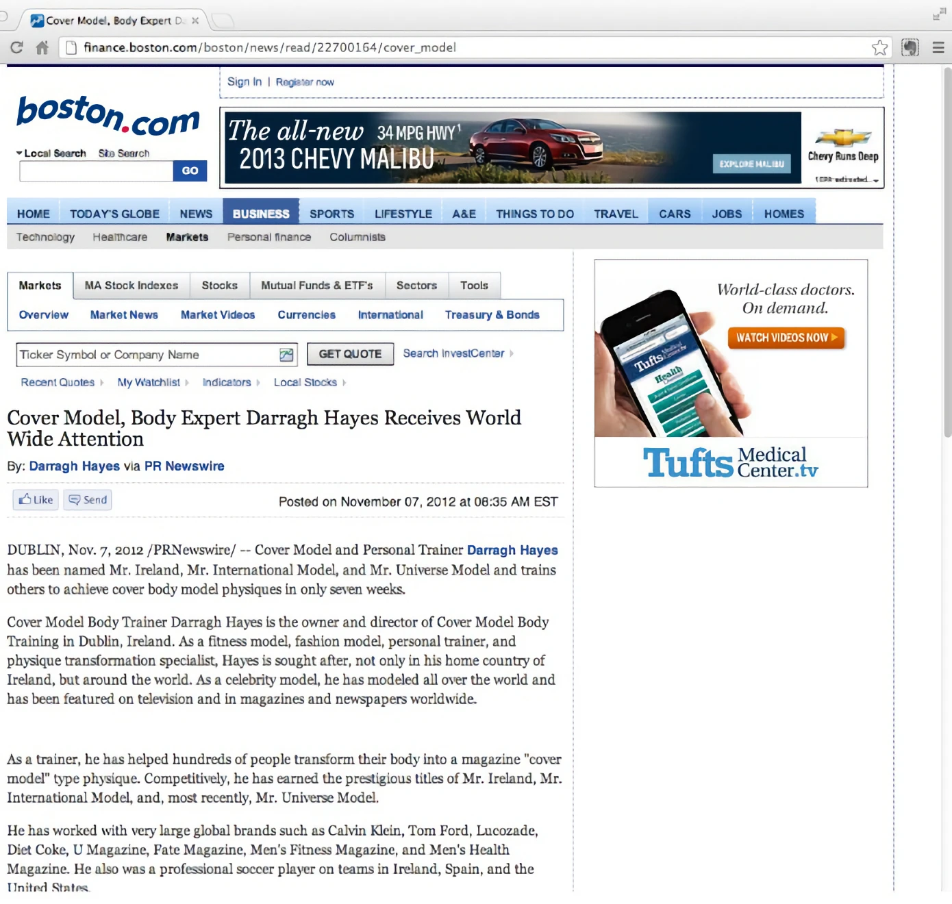Expand the Local Stocks arrow link
Image resolution: width=952 pixels, height=904 pixels.
(x=310, y=382)
